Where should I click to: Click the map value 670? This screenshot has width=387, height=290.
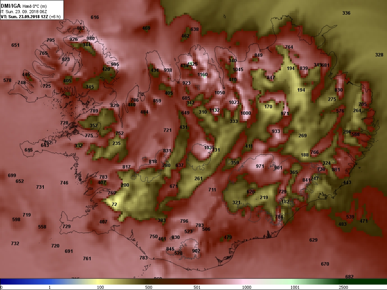(325, 264)
